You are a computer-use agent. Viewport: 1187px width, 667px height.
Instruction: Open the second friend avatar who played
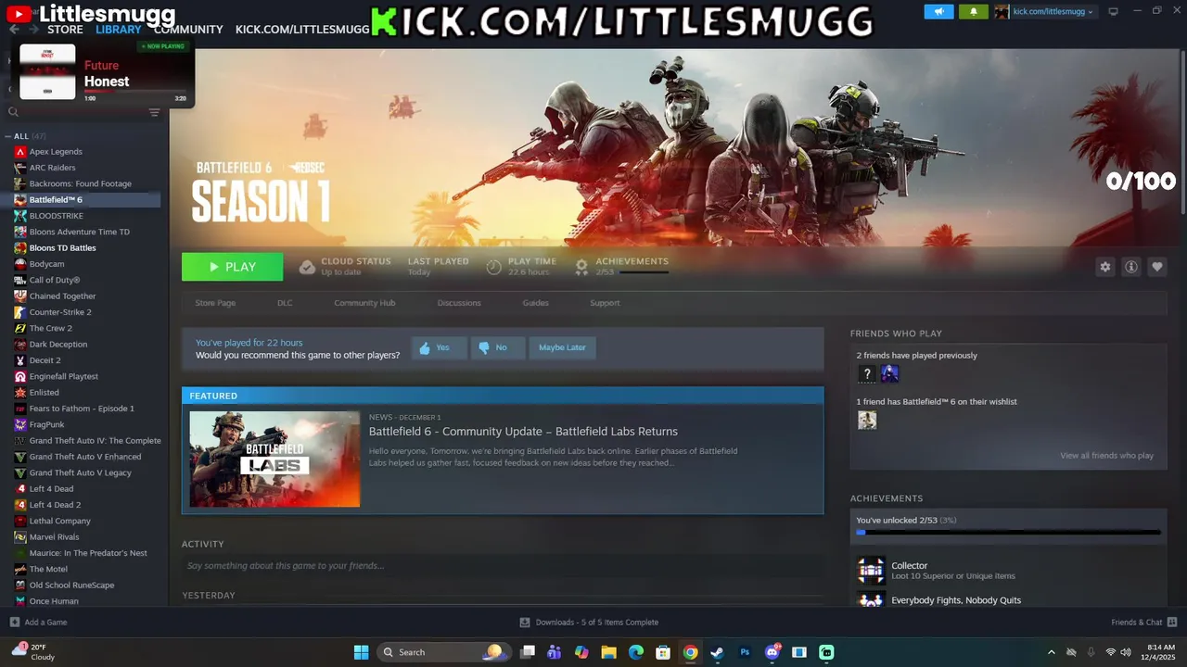pyautogui.click(x=890, y=374)
